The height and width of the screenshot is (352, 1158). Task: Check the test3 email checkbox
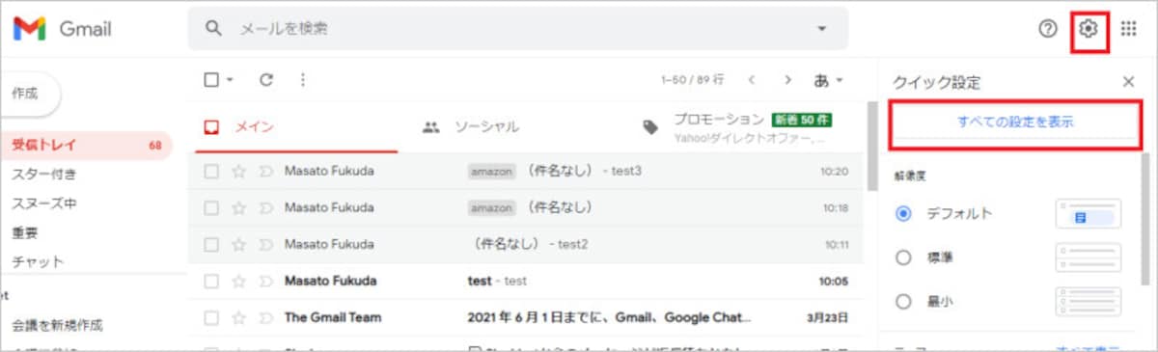pos(211,172)
